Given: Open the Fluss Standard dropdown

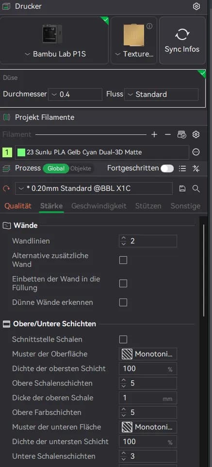Looking at the screenshot, I should click(161, 94).
